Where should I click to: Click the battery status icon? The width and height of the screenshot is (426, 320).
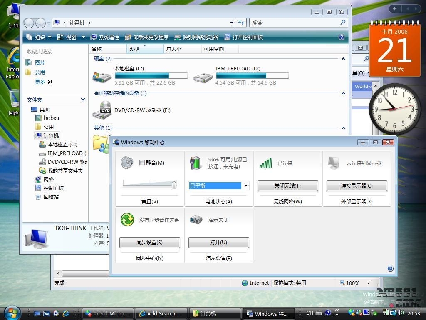pos(195,162)
